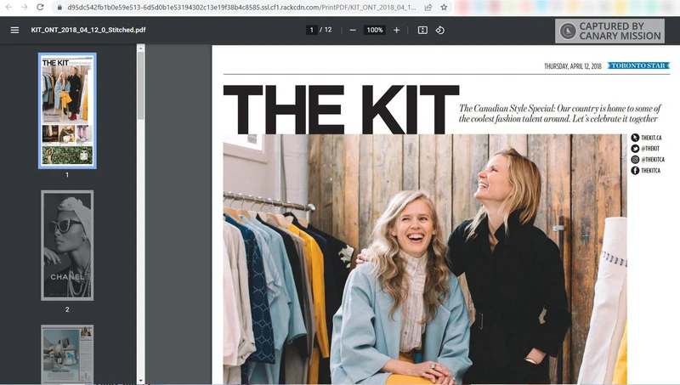Click the Toronto Star logo banner
Screen dimensions: 680x385
point(638,65)
